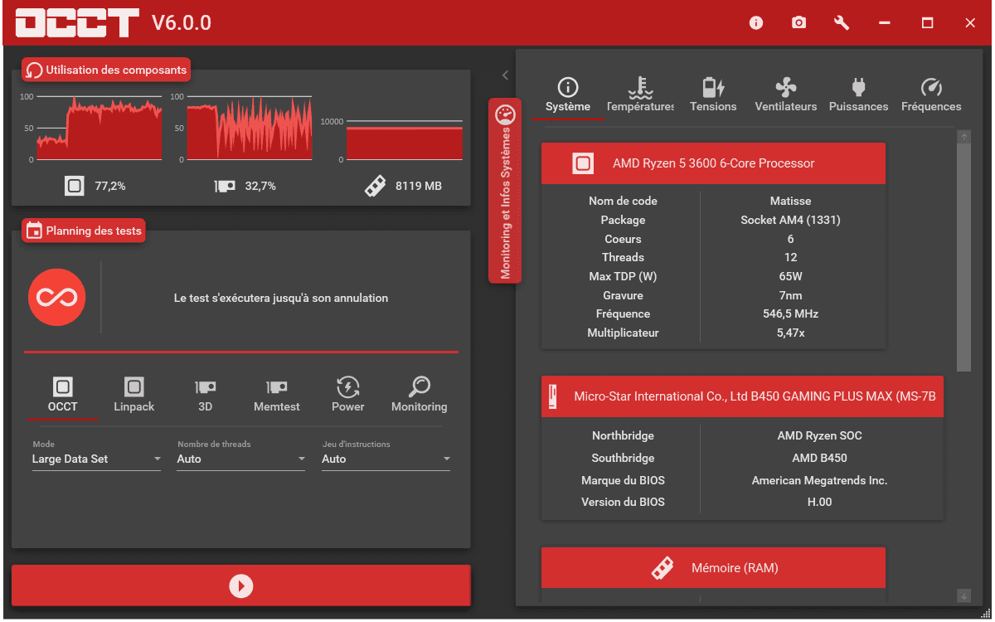Screen dimensions: 995x622
Task: Select the Linpack test tab
Action: [x=134, y=395]
